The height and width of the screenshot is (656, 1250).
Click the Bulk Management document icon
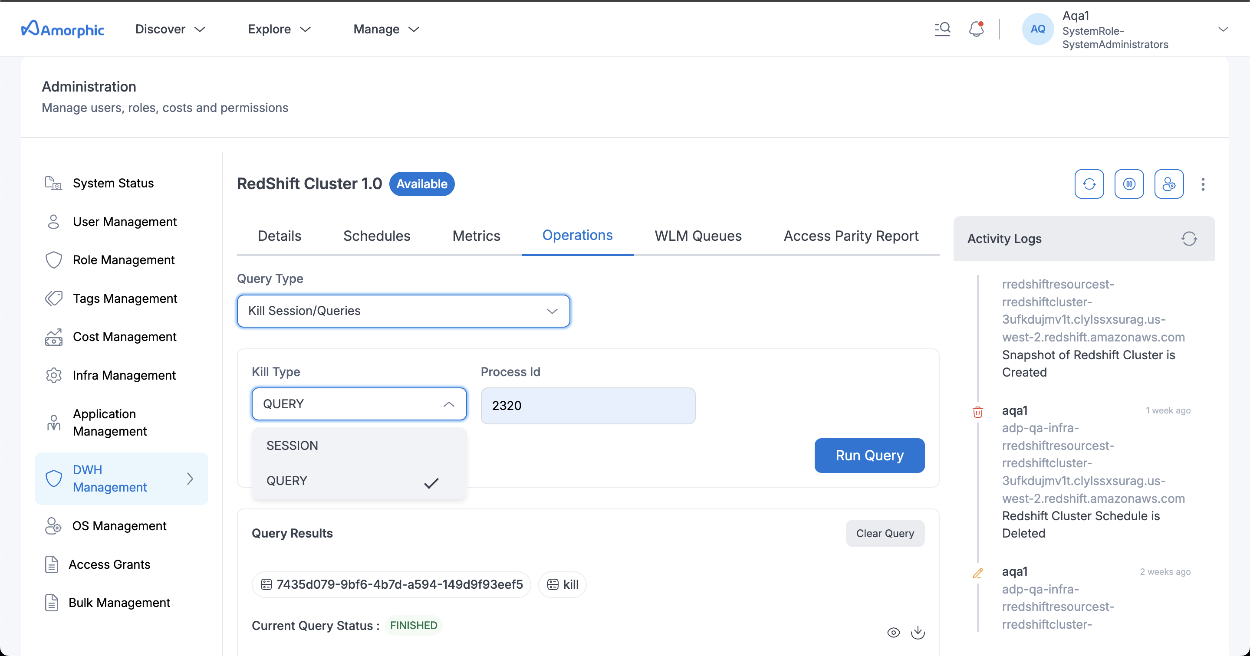point(52,603)
